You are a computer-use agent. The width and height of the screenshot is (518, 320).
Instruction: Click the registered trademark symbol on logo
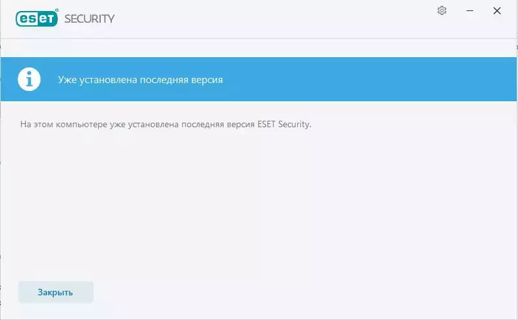(x=57, y=10)
